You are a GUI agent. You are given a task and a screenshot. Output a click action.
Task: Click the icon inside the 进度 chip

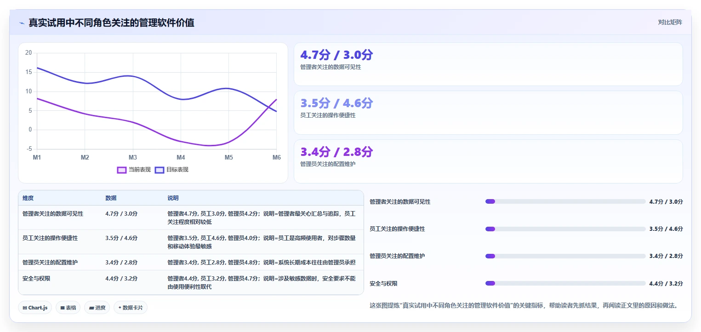tap(91, 308)
